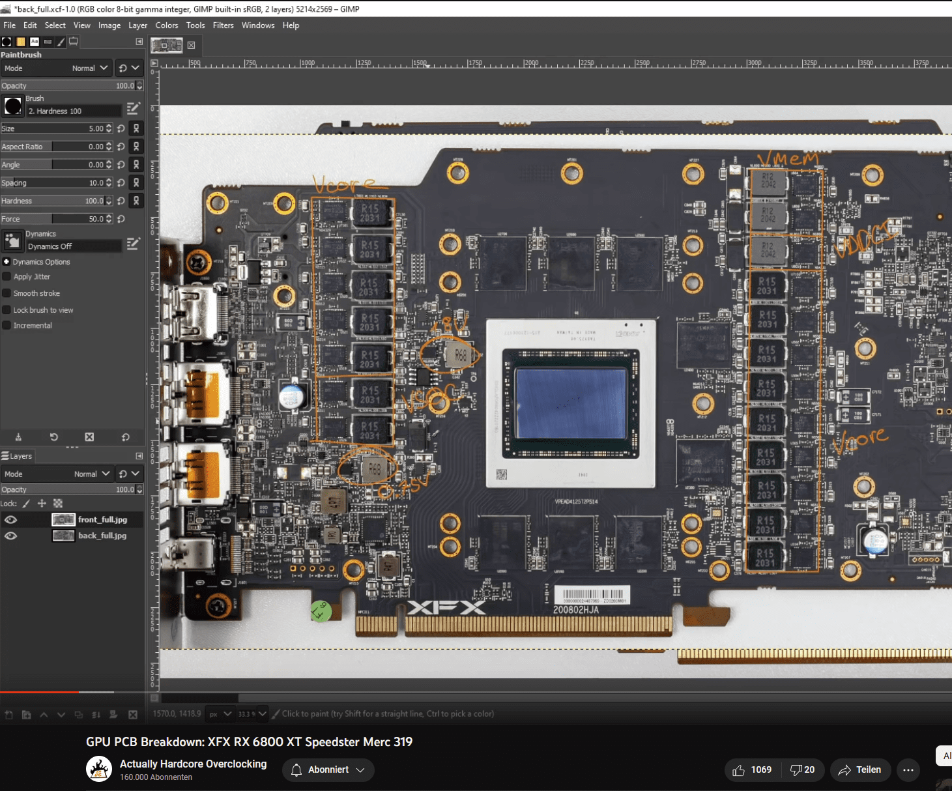
Task: Toggle Lock position and size
Action: (42, 503)
